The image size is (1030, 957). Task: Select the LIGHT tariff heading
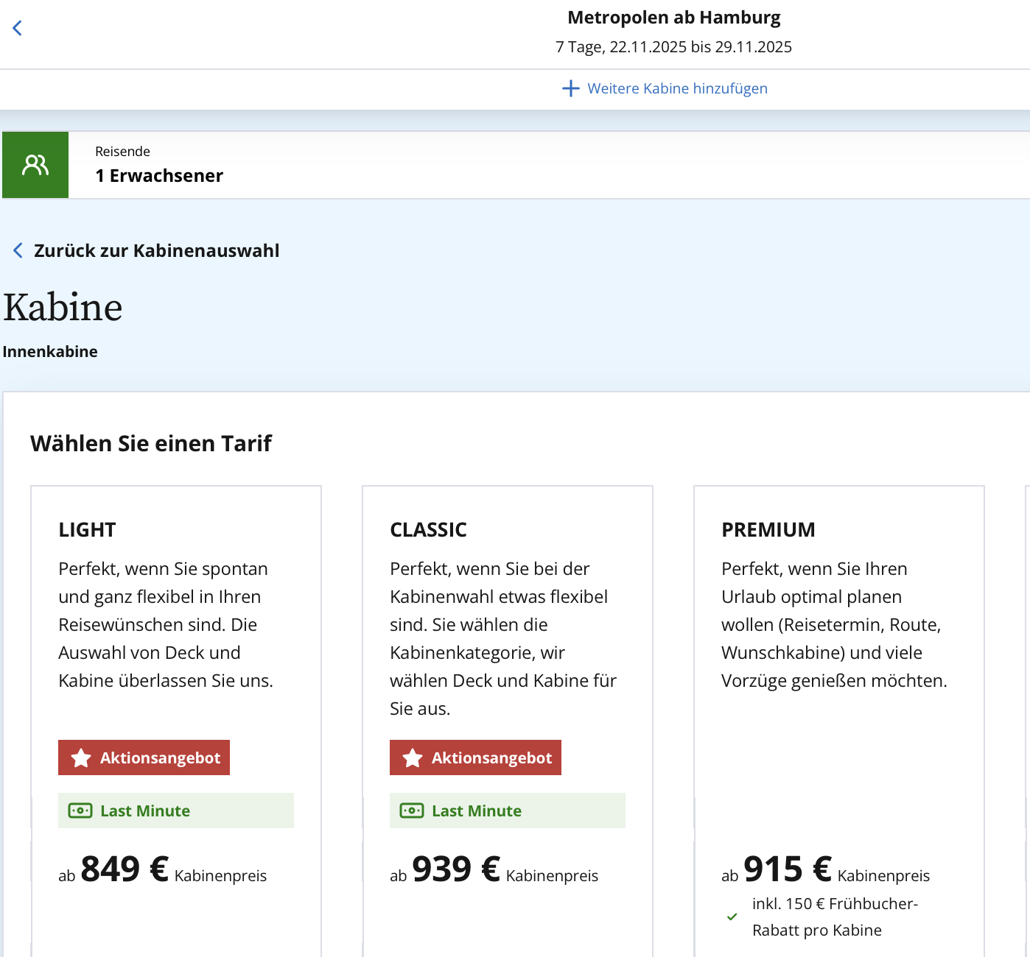[x=88, y=530]
